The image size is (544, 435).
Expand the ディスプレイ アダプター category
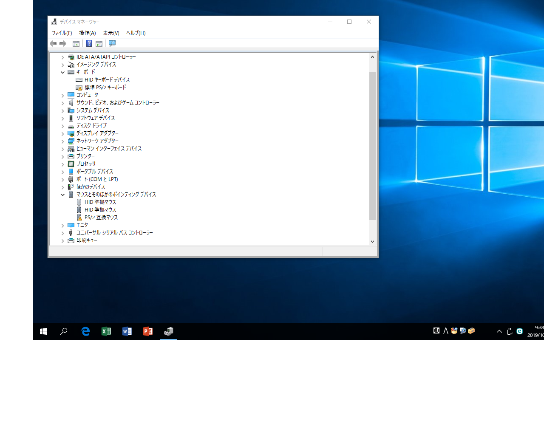tap(62, 133)
